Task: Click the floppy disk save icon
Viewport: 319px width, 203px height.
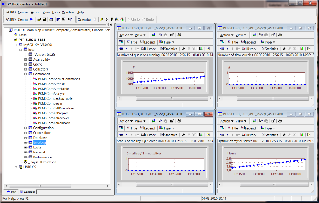Action: [44, 19]
